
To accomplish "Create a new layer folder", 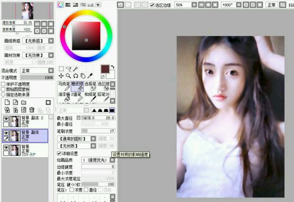I will point(24,102).
